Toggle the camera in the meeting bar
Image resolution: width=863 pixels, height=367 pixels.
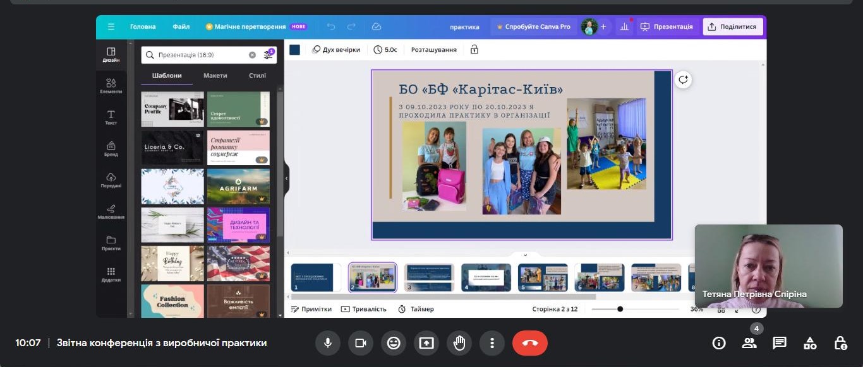tap(361, 343)
